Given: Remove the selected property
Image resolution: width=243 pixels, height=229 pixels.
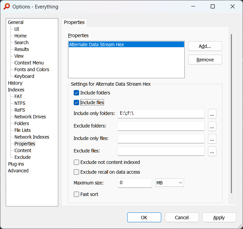Looking at the screenshot, I should [205, 60].
